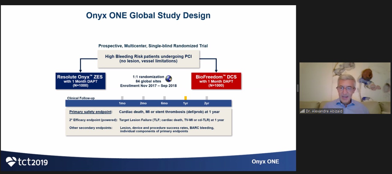Click the globe icon next to 1:1 randomization
Screen dimensions: 392x174
point(169,79)
